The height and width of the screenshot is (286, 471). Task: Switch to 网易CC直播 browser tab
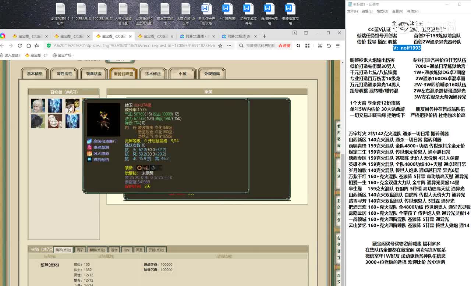[x=197, y=36]
